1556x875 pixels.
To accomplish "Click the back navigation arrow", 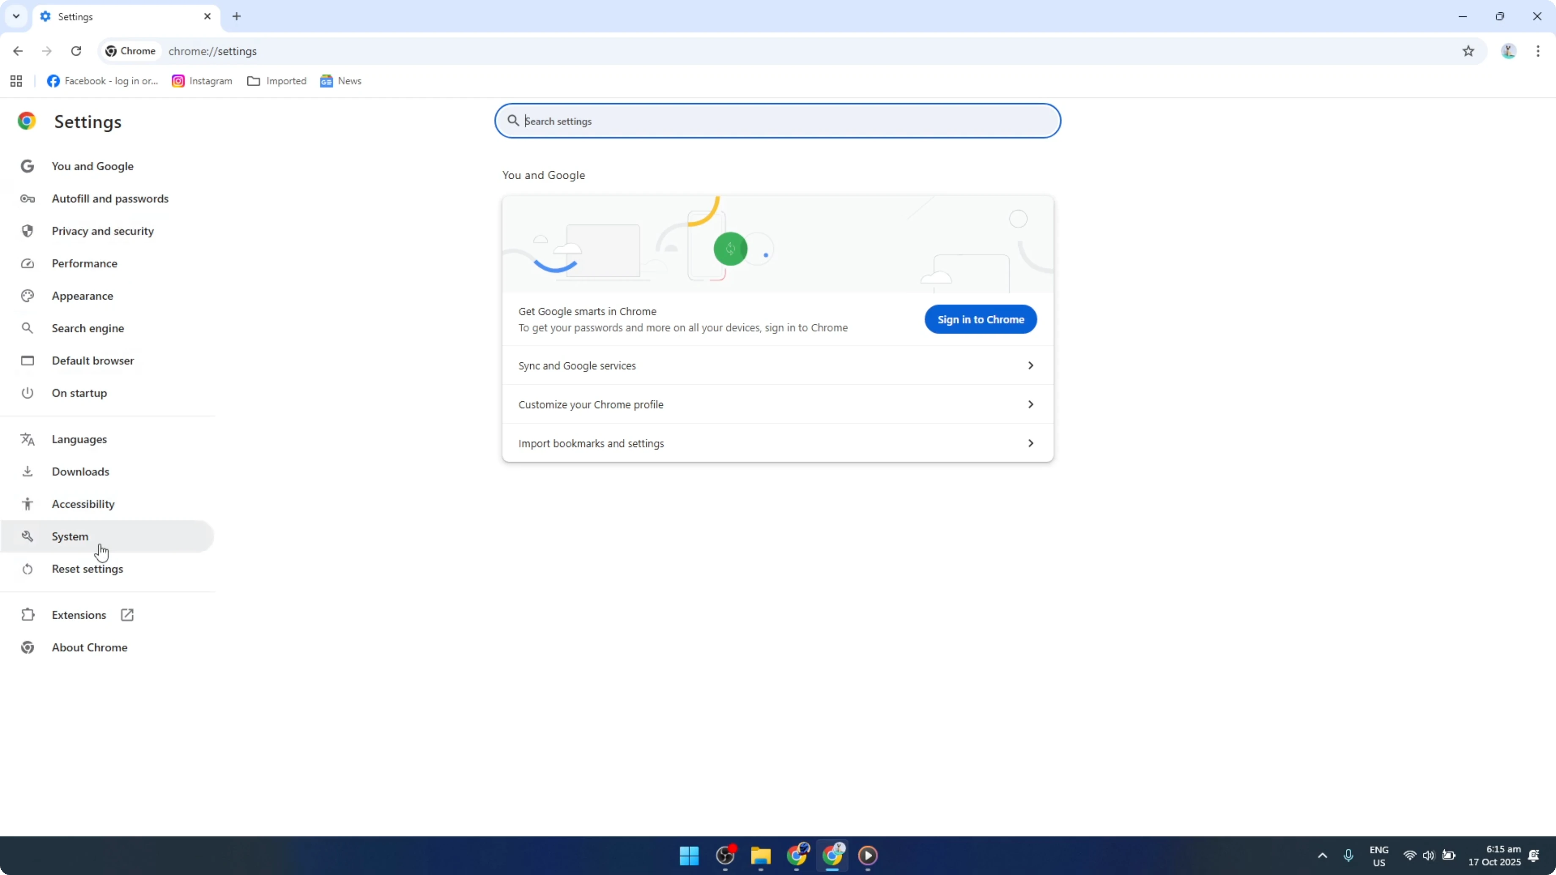I will pyautogui.click(x=17, y=51).
